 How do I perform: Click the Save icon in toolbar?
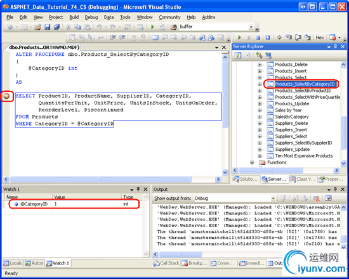point(47,27)
